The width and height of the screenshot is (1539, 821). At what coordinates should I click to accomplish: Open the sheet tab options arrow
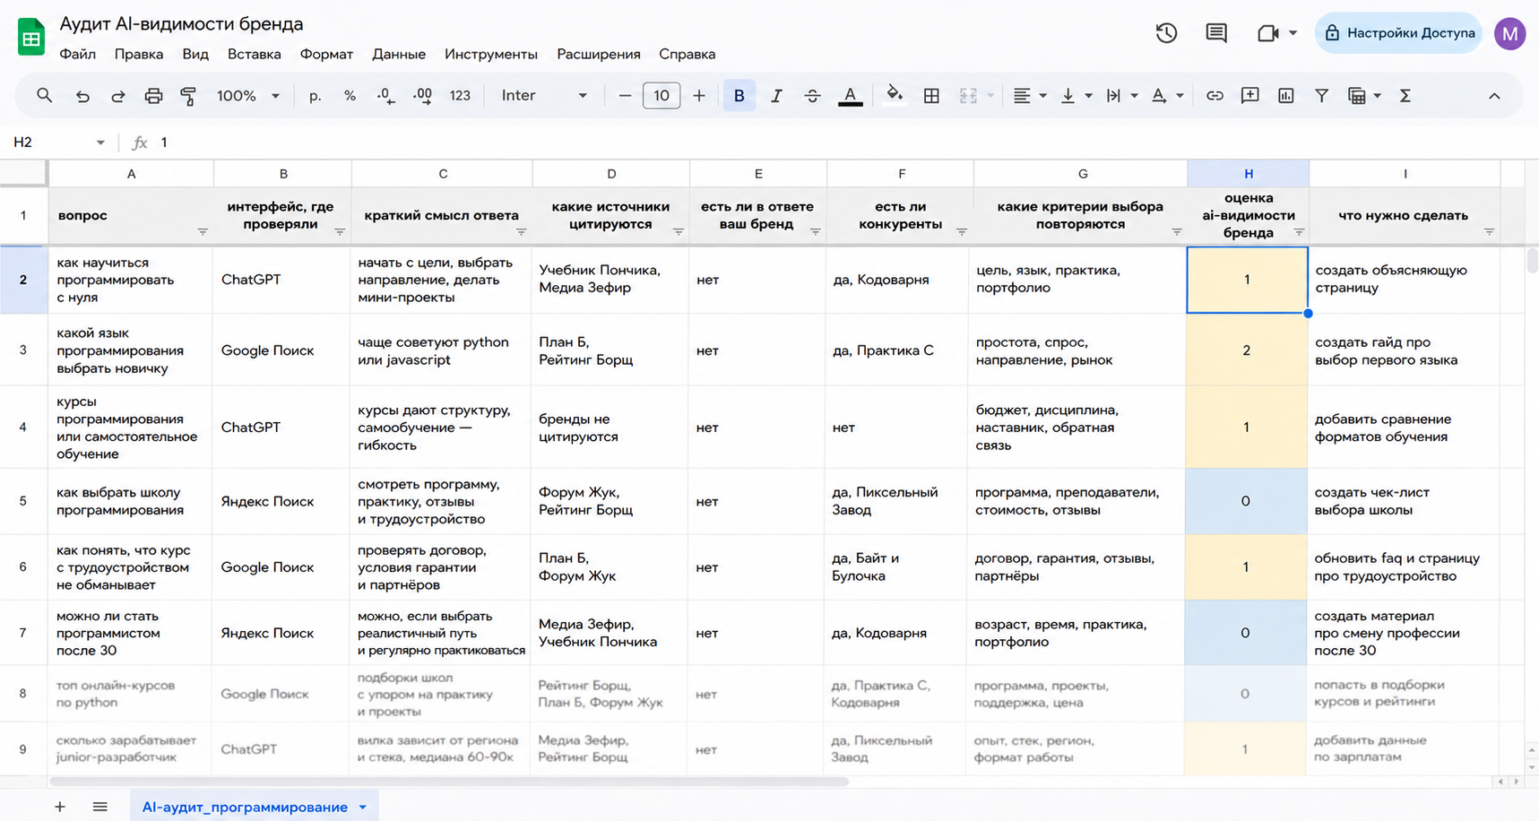click(x=363, y=807)
